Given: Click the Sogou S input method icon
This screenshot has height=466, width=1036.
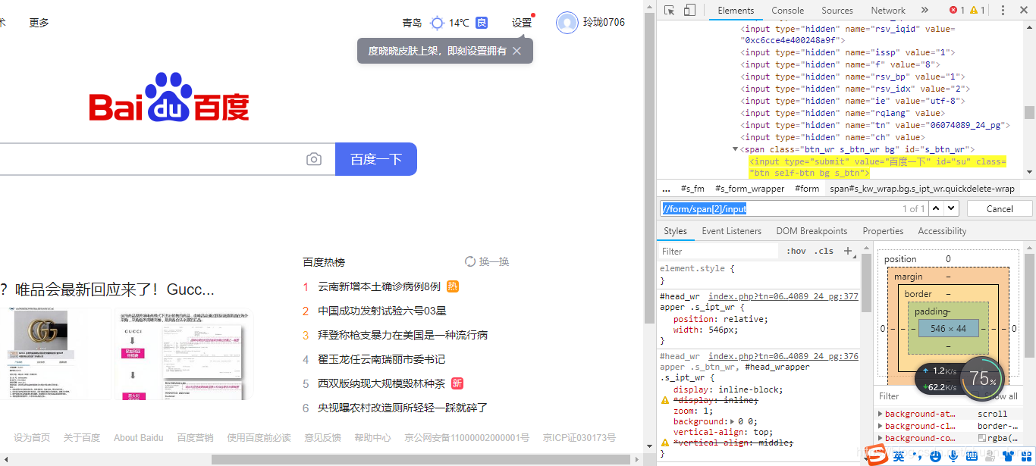Looking at the screenshot, I should click(x=877, y=455).
